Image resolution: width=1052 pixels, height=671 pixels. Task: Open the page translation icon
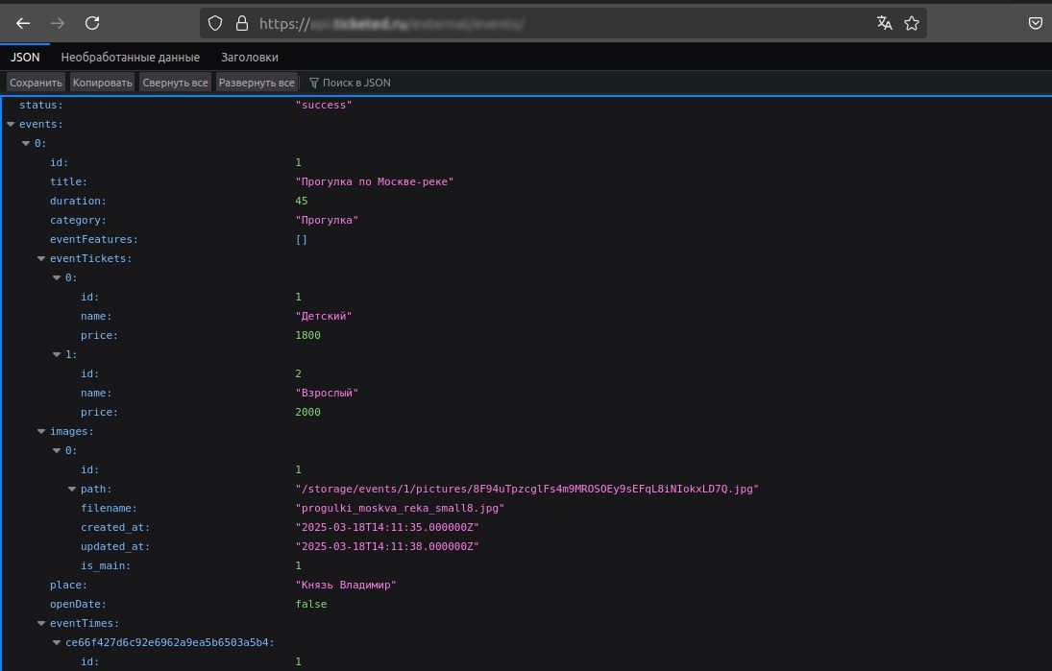point(884,22)
